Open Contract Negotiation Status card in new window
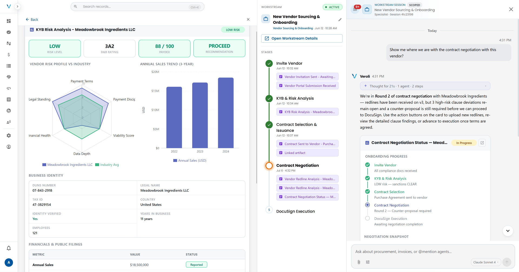 click(482, 143)
